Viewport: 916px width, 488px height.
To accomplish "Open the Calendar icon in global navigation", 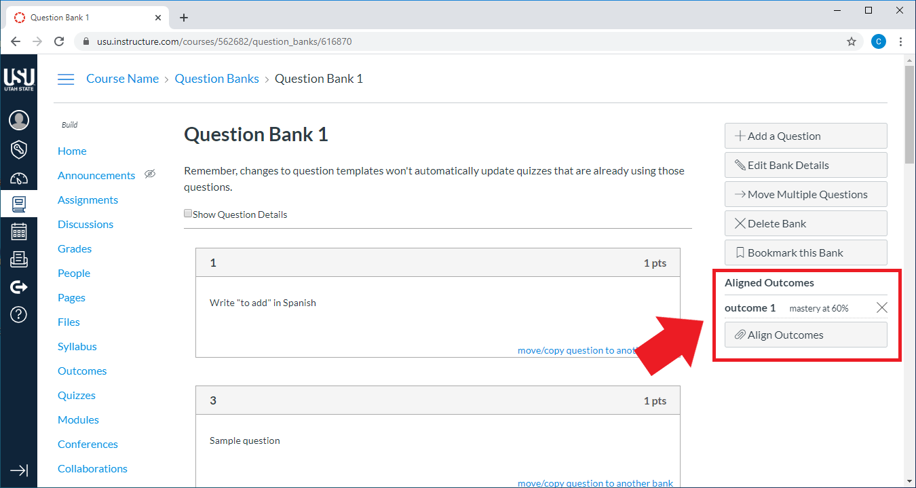I will (x=19, y=231).
